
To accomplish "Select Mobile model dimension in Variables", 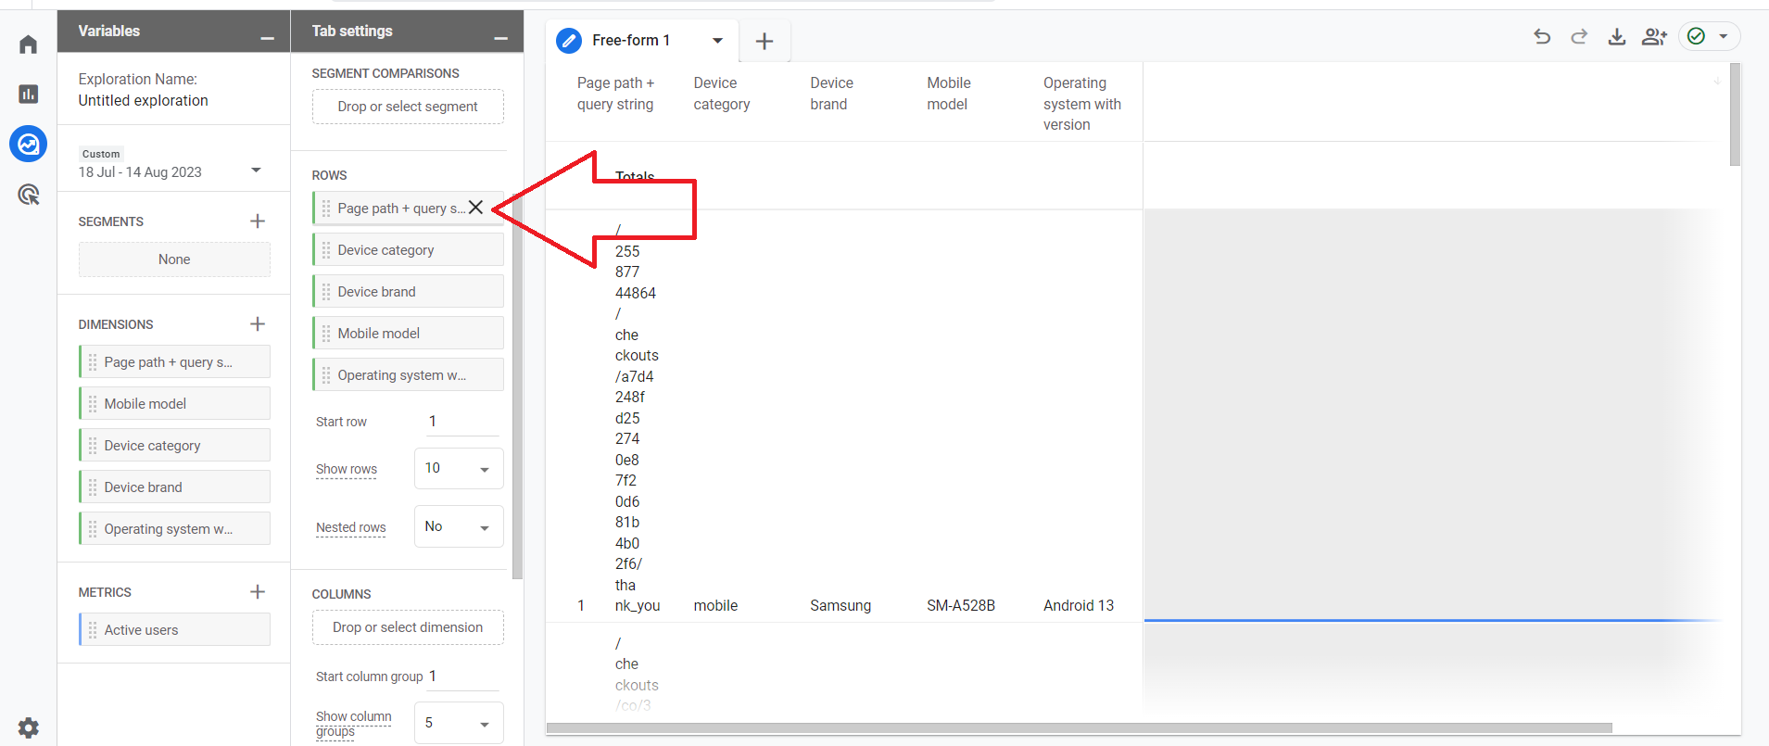I will point(174,404).
